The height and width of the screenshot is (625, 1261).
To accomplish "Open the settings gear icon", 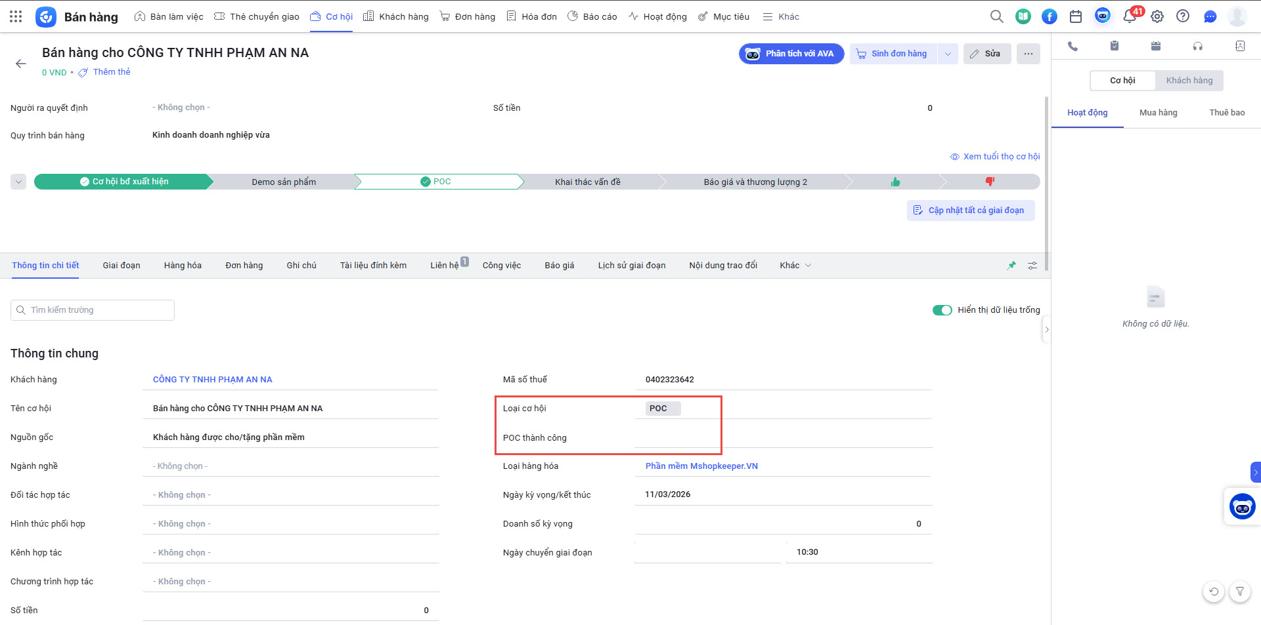I will pyautogui.click(x=1157, y=16).
